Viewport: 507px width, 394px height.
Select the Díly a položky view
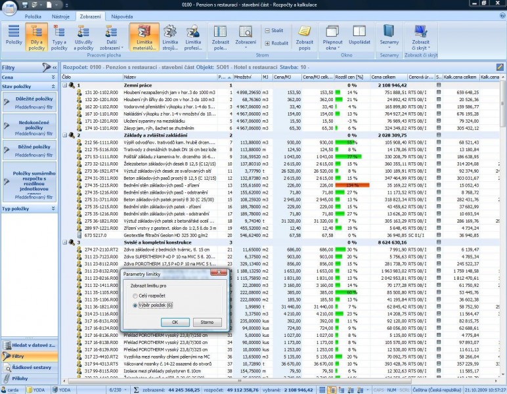point(36,37)
